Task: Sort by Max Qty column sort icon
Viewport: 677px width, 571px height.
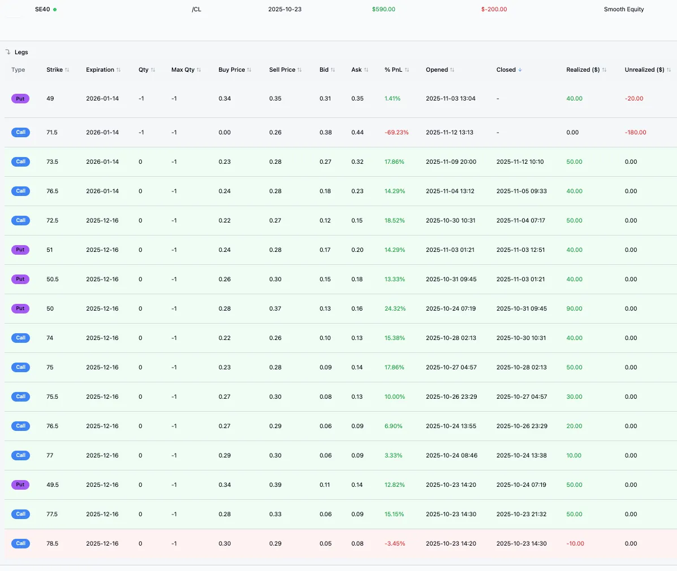Action: (x=199, y=70)
